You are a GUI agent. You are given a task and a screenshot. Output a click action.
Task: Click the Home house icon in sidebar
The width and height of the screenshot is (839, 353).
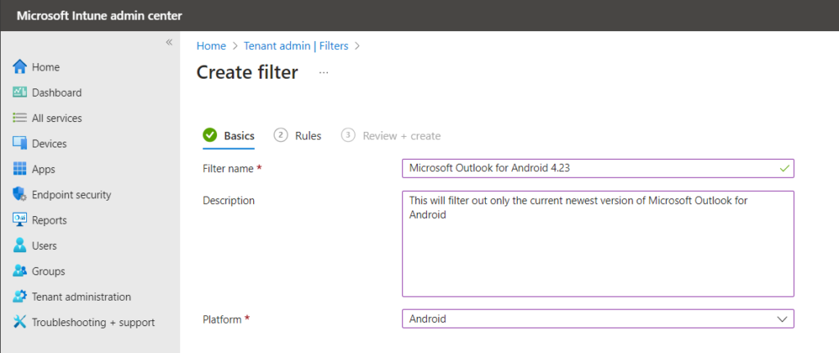(20, 67)
